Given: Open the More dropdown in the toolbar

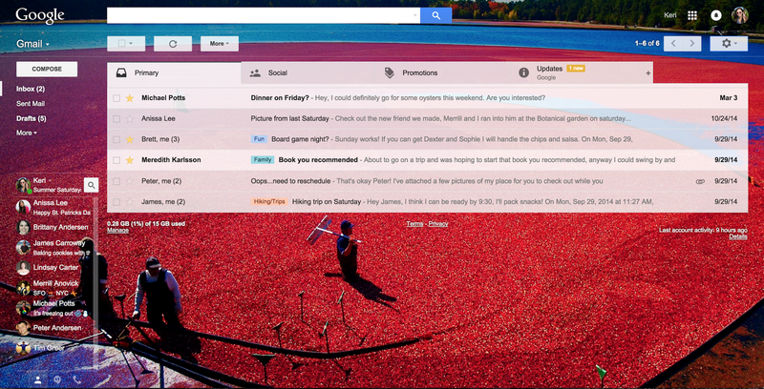Looking at the screenshot, I should click(x=220, y=44).
